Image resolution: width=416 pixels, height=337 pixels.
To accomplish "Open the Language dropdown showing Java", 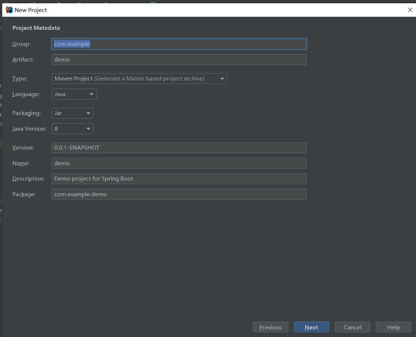I will [74, 94].
